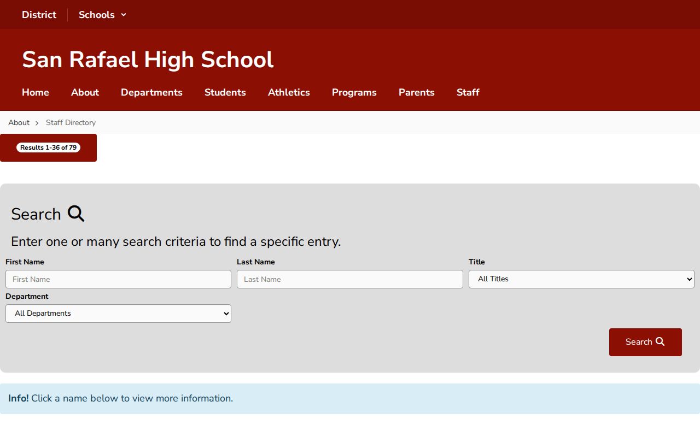Click the Title field label
The width and height of the screenshot is (700, 437).
[477, 262]
